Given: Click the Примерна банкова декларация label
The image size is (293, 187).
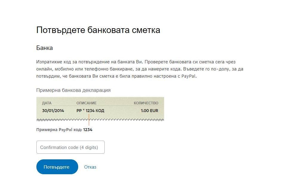Looking at the screenshot, I should (73, 90).
